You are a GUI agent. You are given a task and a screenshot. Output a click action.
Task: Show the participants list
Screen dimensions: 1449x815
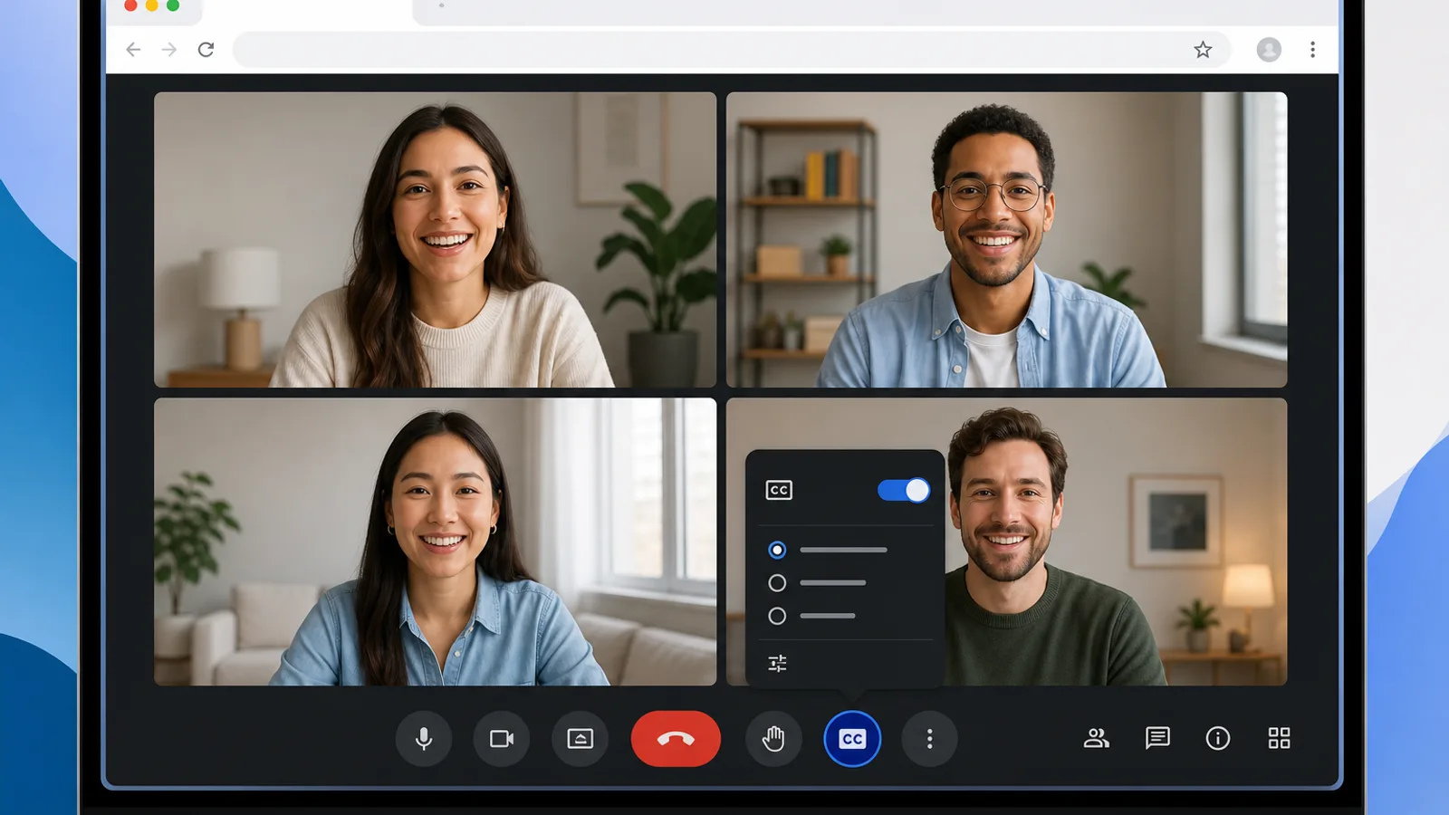(x=1097, y=738)
